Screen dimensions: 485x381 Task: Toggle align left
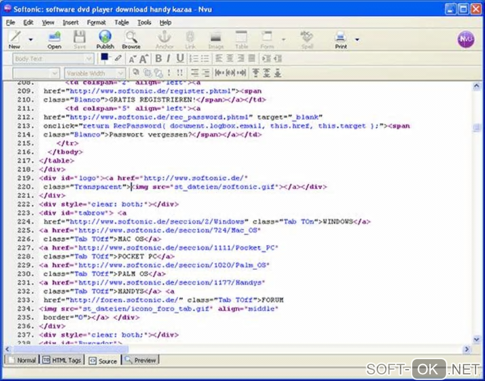[219, 58]
